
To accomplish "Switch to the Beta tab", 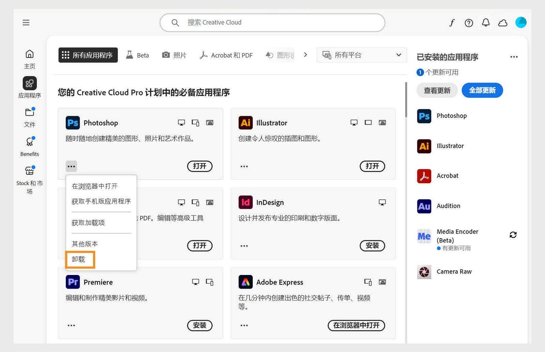I will (x=138, y=55).
